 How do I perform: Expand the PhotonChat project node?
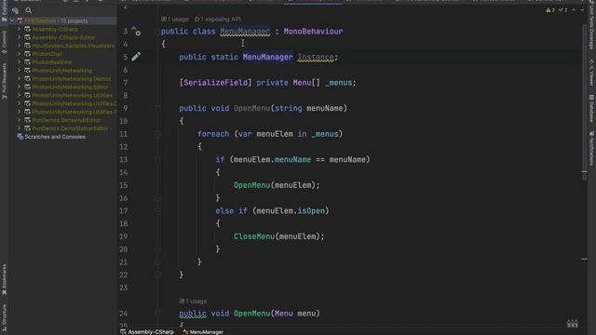click(19, 54)
